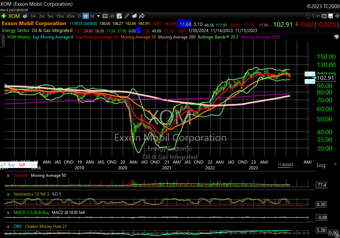This screenshot has height=238, width=340.
Task: Edit the Stochastics 12 %K 3 label
Action: point(31,194)
